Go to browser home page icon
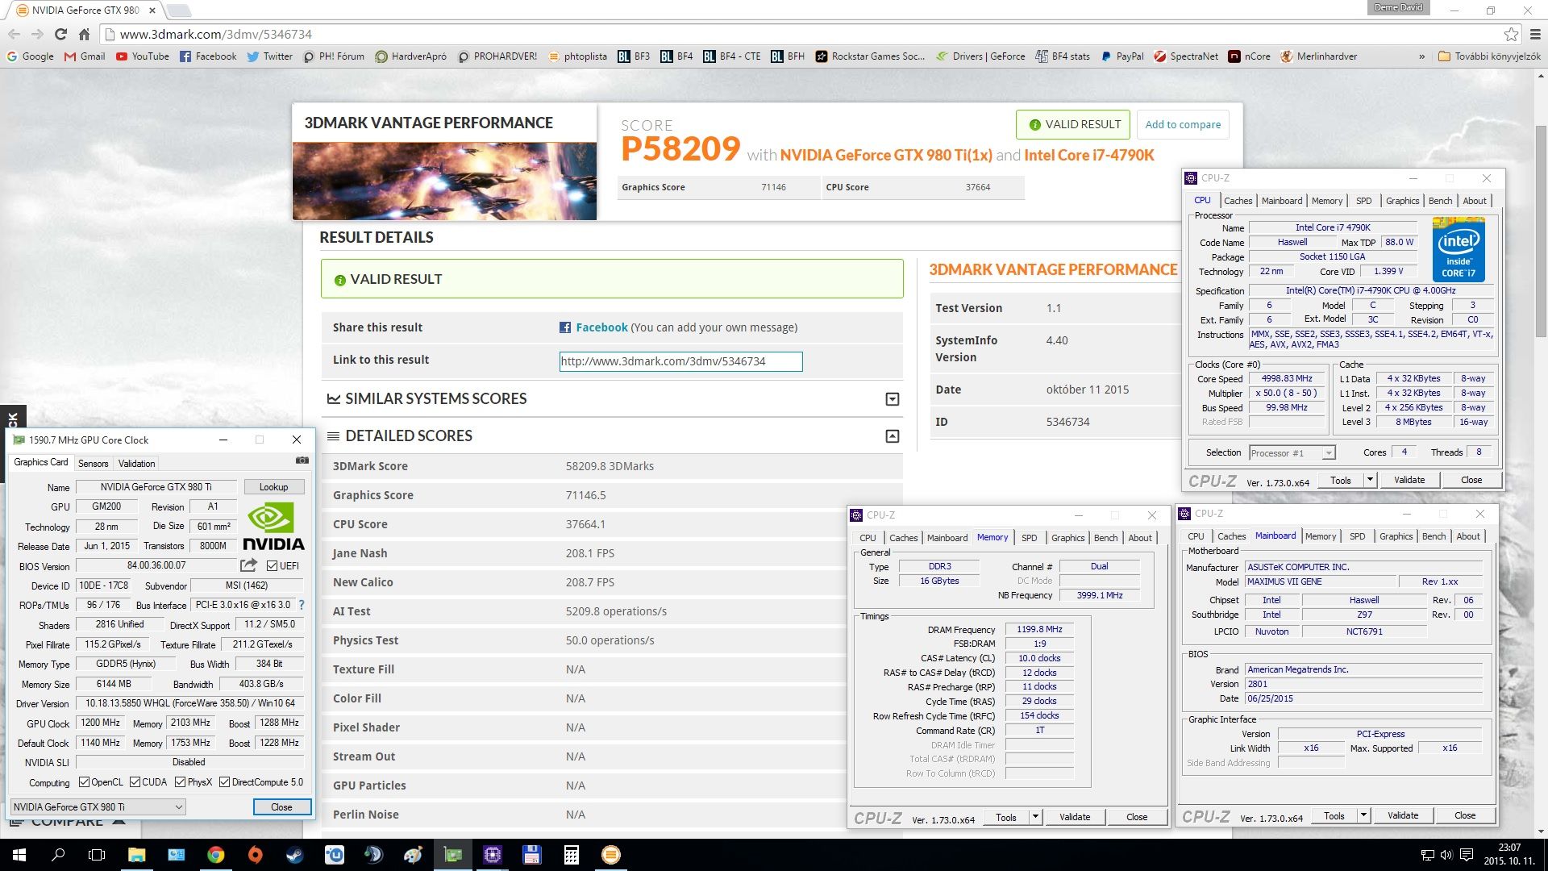The height and width of the screenshot is (871, 1548). [x=84, y=34]
